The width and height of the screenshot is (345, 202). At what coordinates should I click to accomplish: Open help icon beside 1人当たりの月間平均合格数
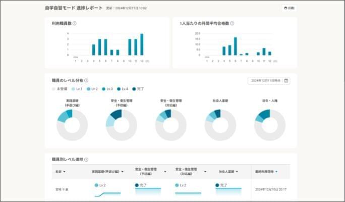click(x=232, y=23)
